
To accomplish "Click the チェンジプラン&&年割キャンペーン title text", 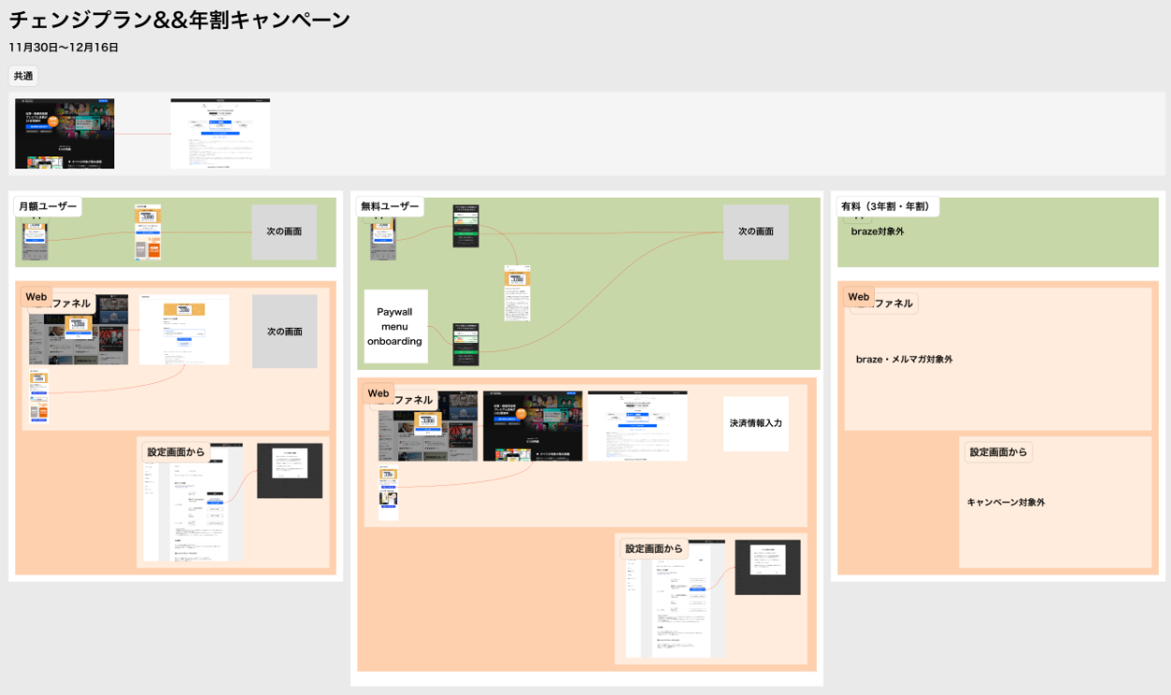I will tap(179, 20).
